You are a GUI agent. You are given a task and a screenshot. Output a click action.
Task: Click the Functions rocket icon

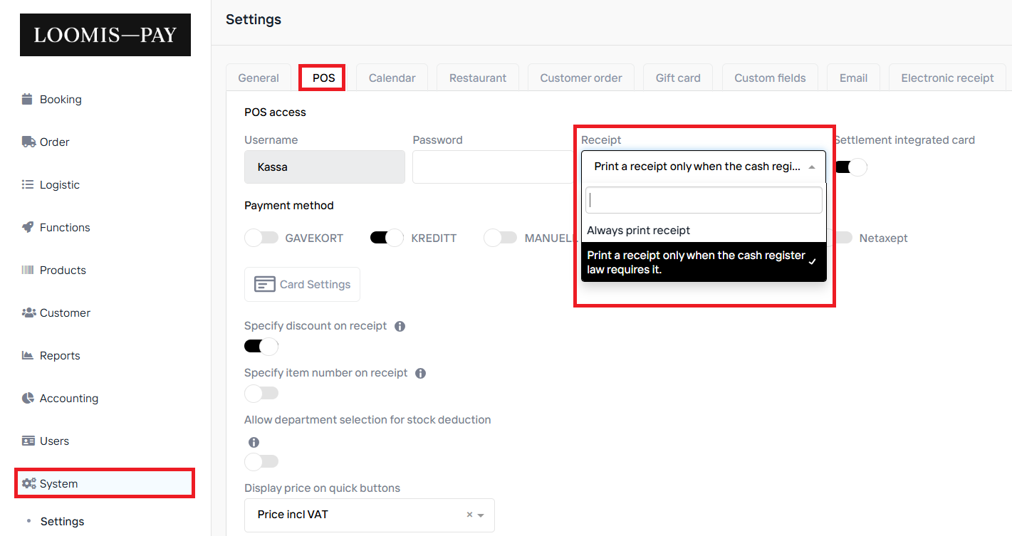tap(28, 227)
